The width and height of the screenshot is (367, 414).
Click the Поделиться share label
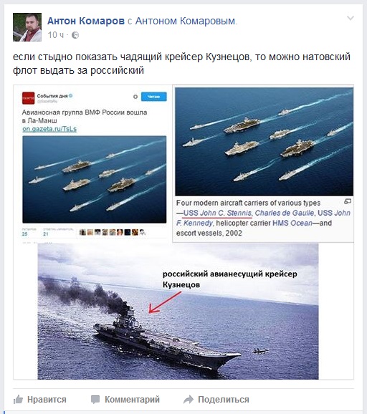coord(224,400)
